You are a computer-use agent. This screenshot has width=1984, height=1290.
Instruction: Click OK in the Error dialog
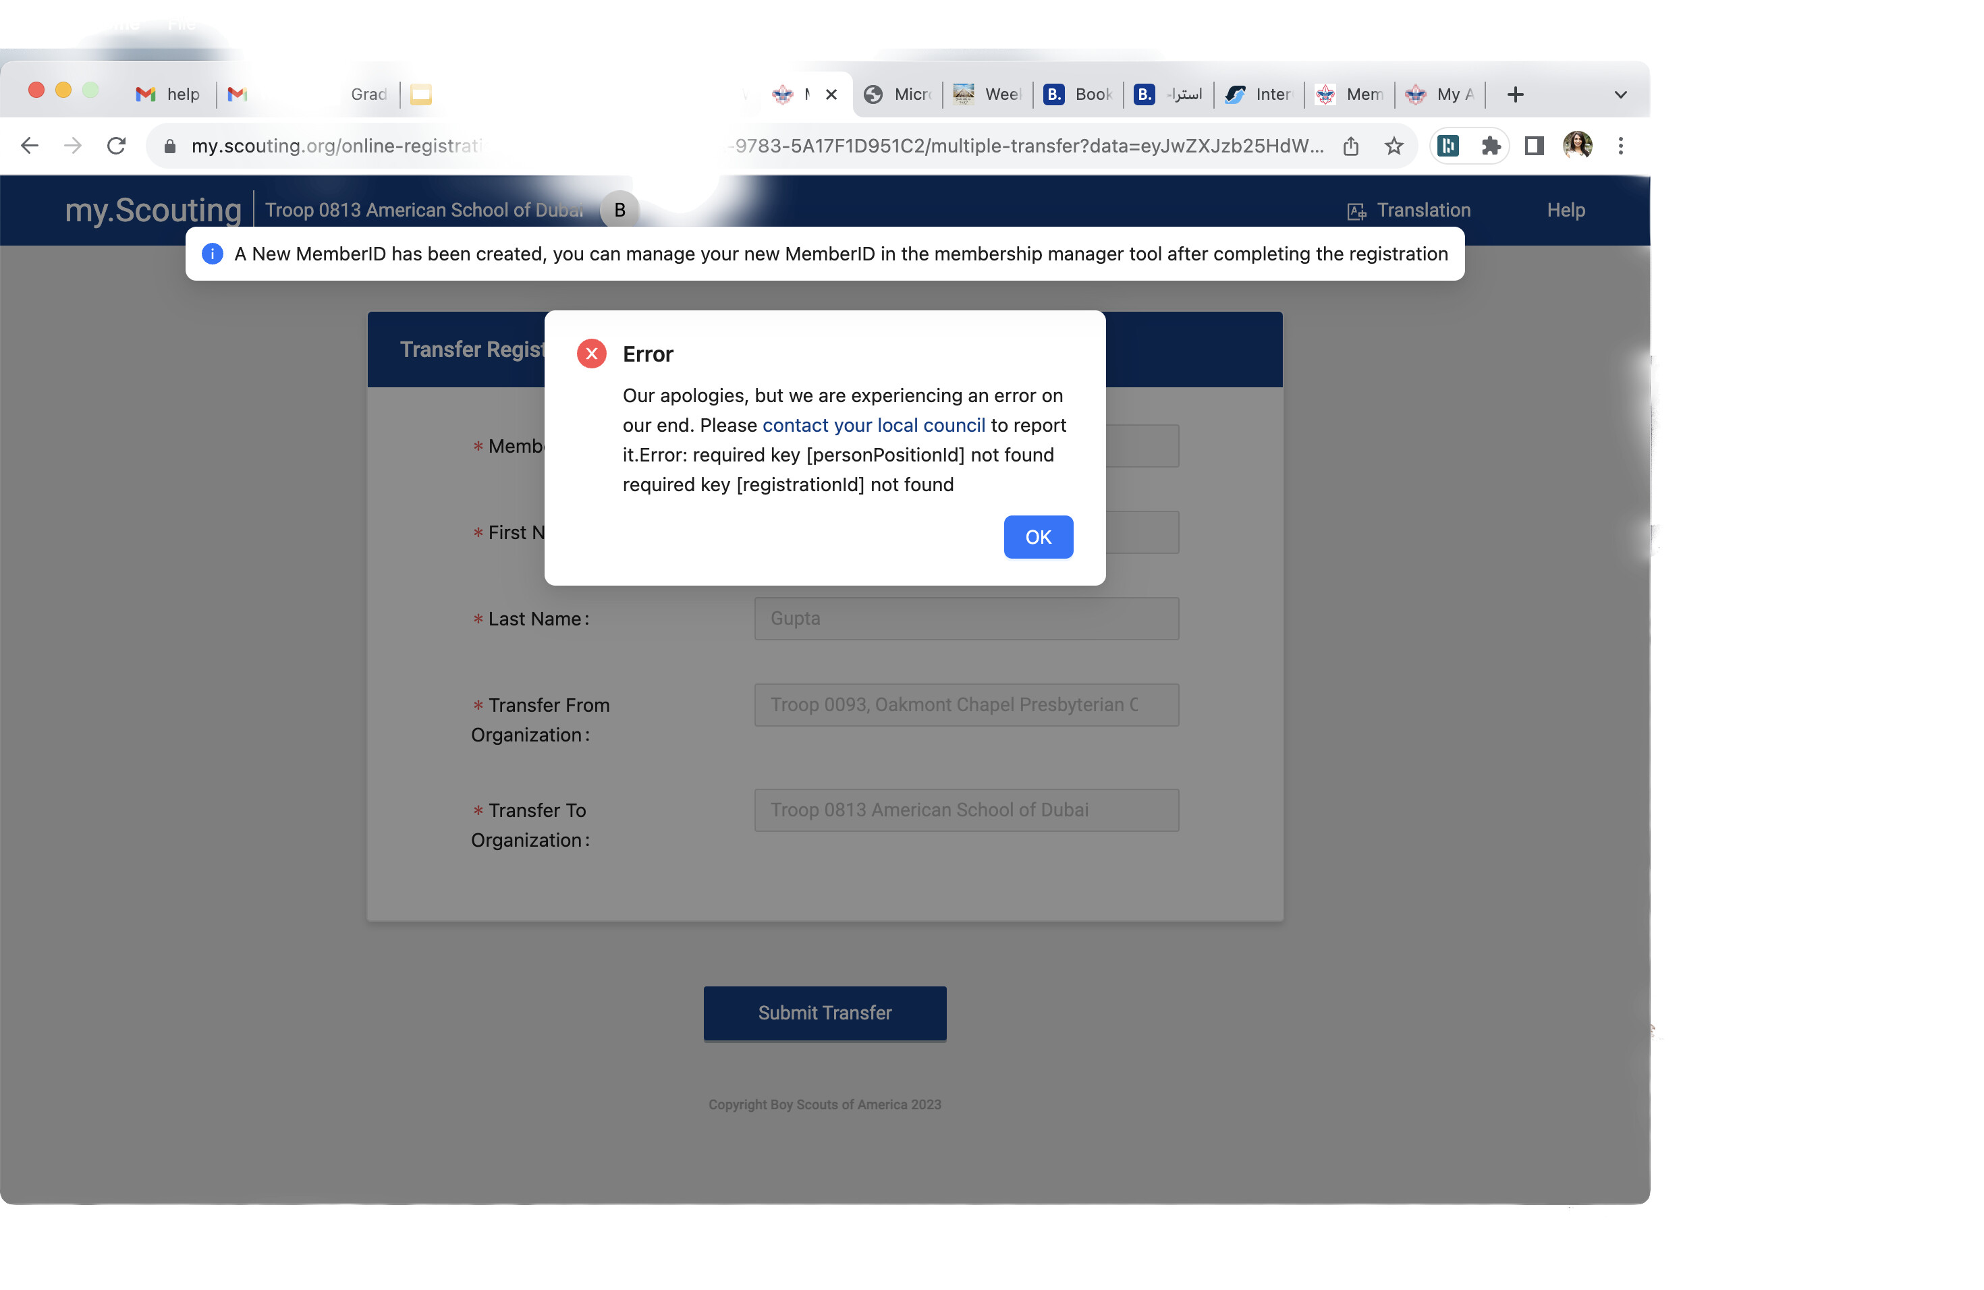[1038, 536]
